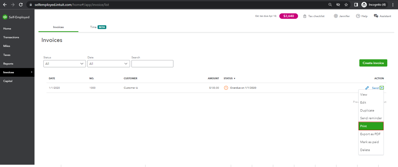
Task: Click the browser address bar URL
Action: (72, 5)
